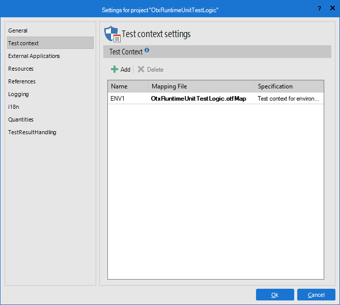The height and width of the screenshot is (305, 340).
Task: Open the General settings page
Action: coord(18,30)
